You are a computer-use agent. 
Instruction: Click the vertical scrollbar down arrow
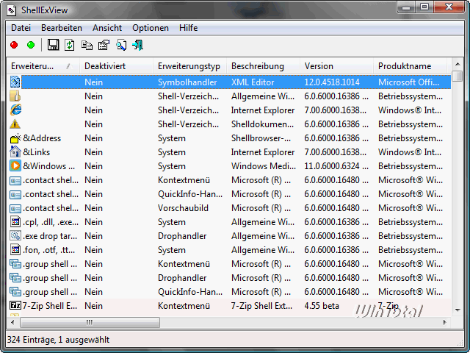pyautogui.click(x=458, y=310)
